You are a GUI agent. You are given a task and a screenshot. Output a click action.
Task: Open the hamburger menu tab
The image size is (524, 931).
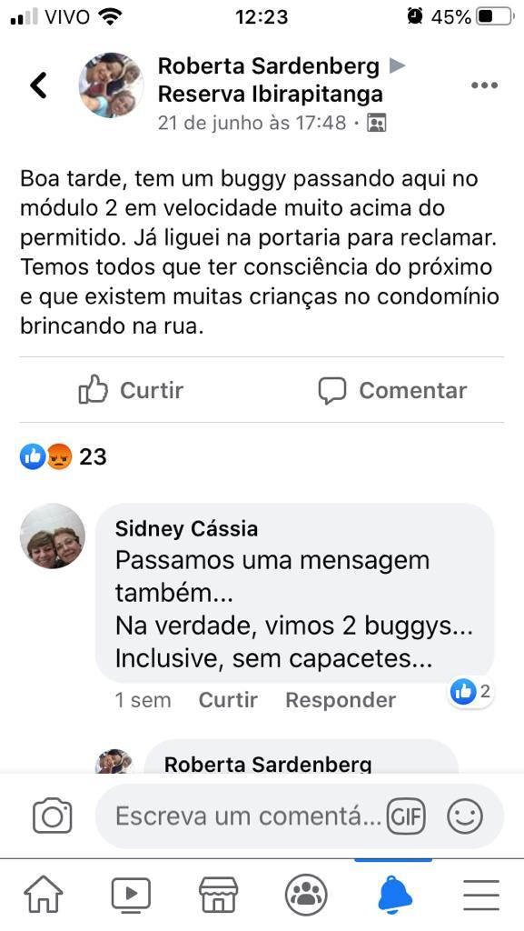click(480, 894)
